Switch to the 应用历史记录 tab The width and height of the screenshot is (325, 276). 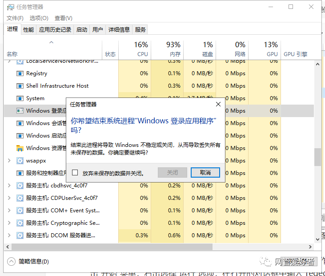pos(55,30)
